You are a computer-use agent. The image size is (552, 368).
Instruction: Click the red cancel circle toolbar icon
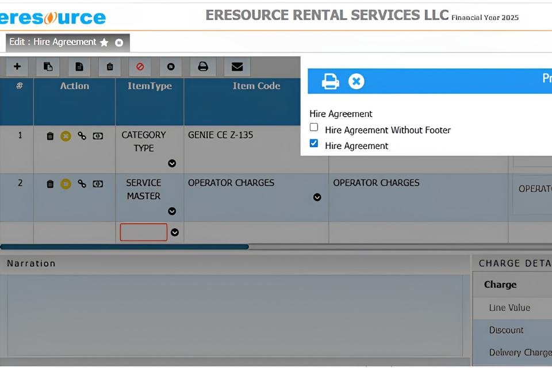(x=140, y=67)
